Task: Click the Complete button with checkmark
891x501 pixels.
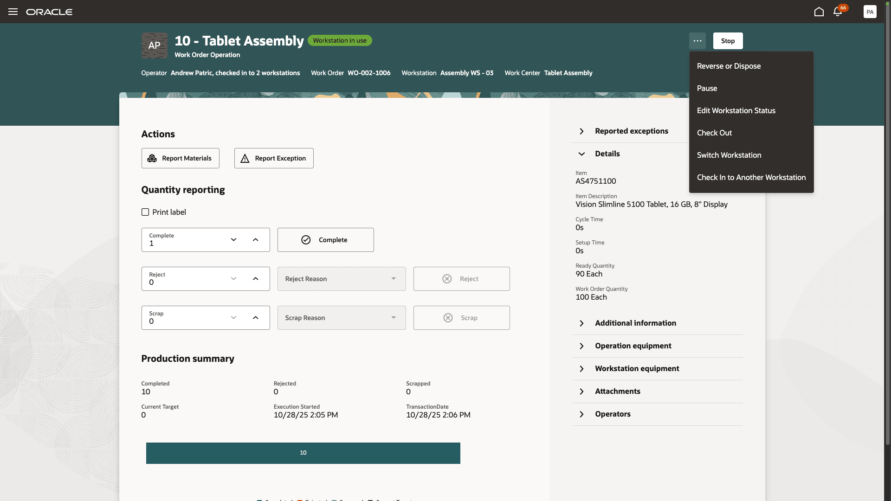Action: pyautogui.click(x=325, y=240)
